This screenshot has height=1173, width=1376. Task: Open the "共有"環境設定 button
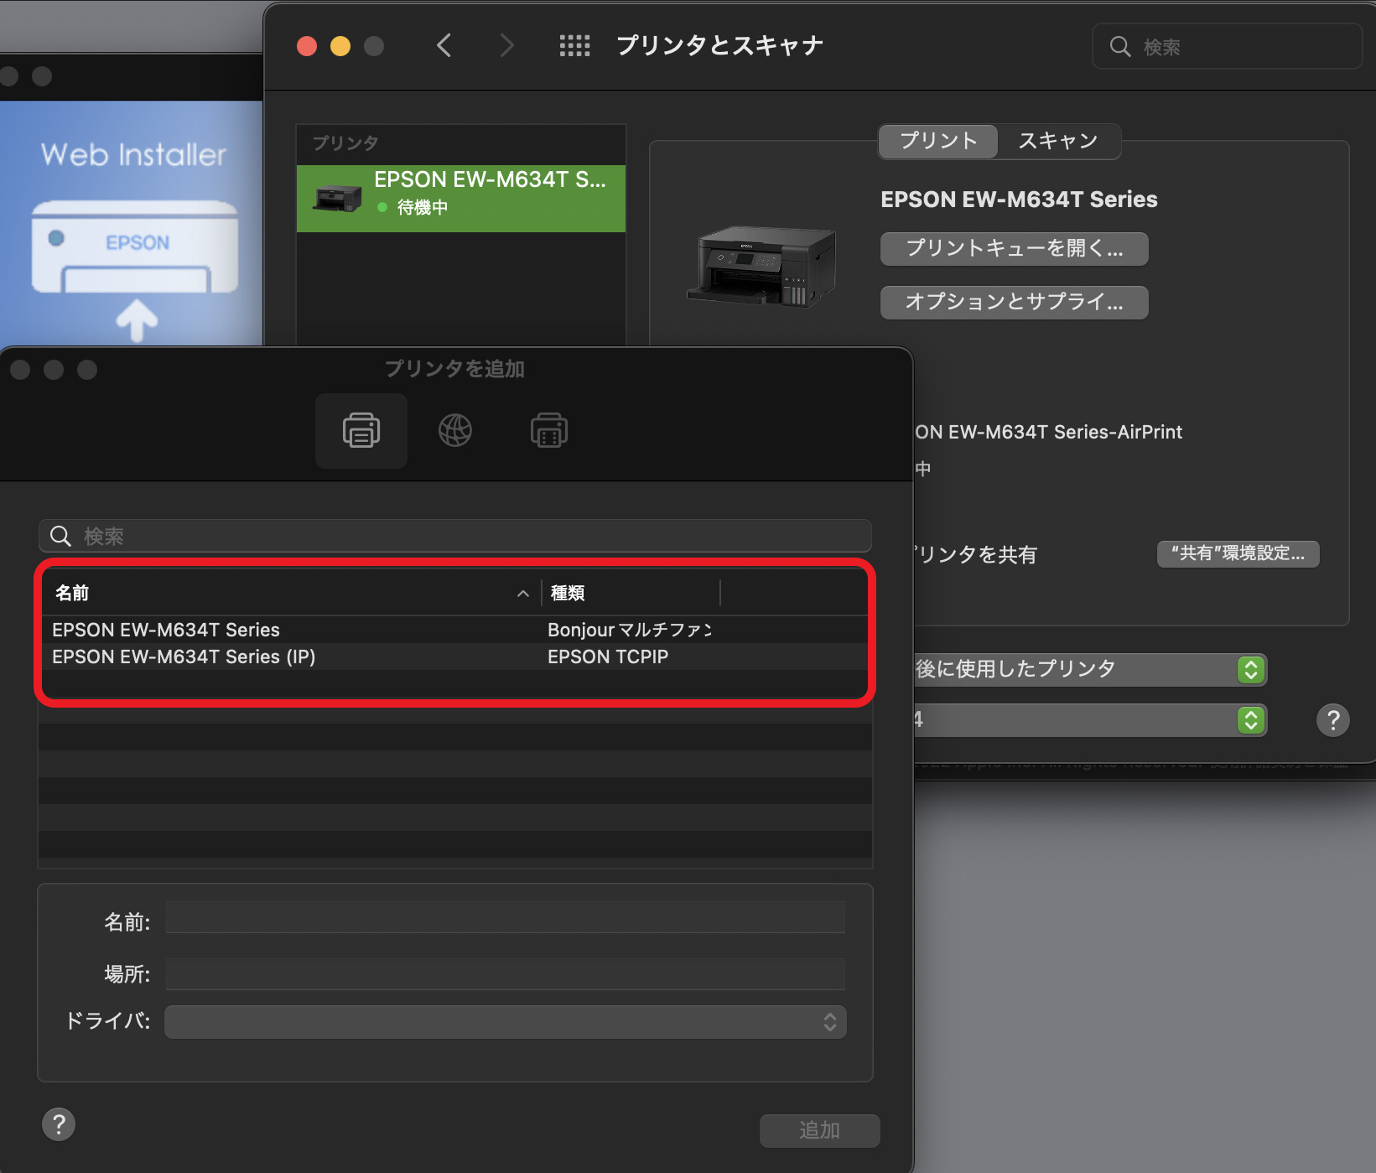point(1238,553)
